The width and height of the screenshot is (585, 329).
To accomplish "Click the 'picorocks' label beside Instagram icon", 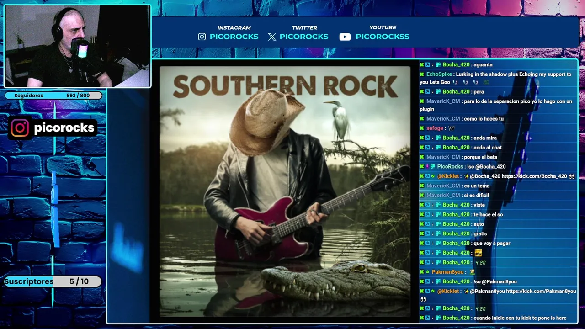I will coord(64,128).
